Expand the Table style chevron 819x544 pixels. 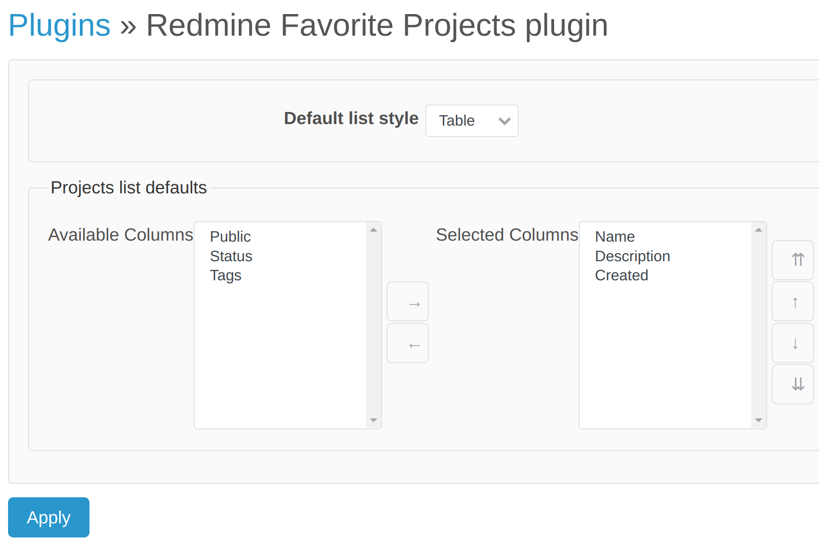(504, 121)
